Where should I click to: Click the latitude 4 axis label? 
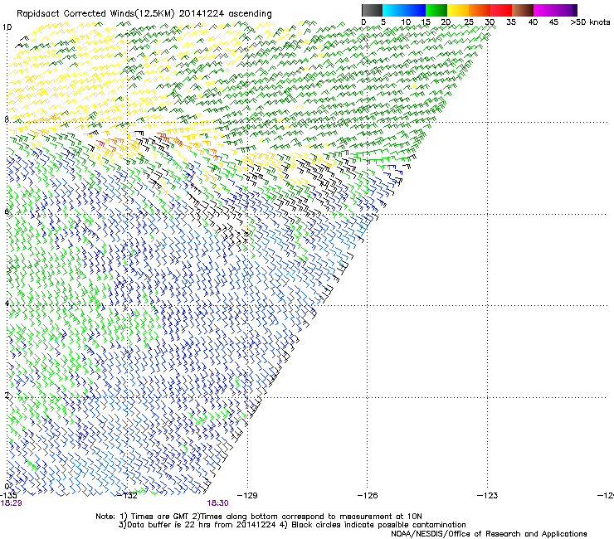[x=7, y=303]
